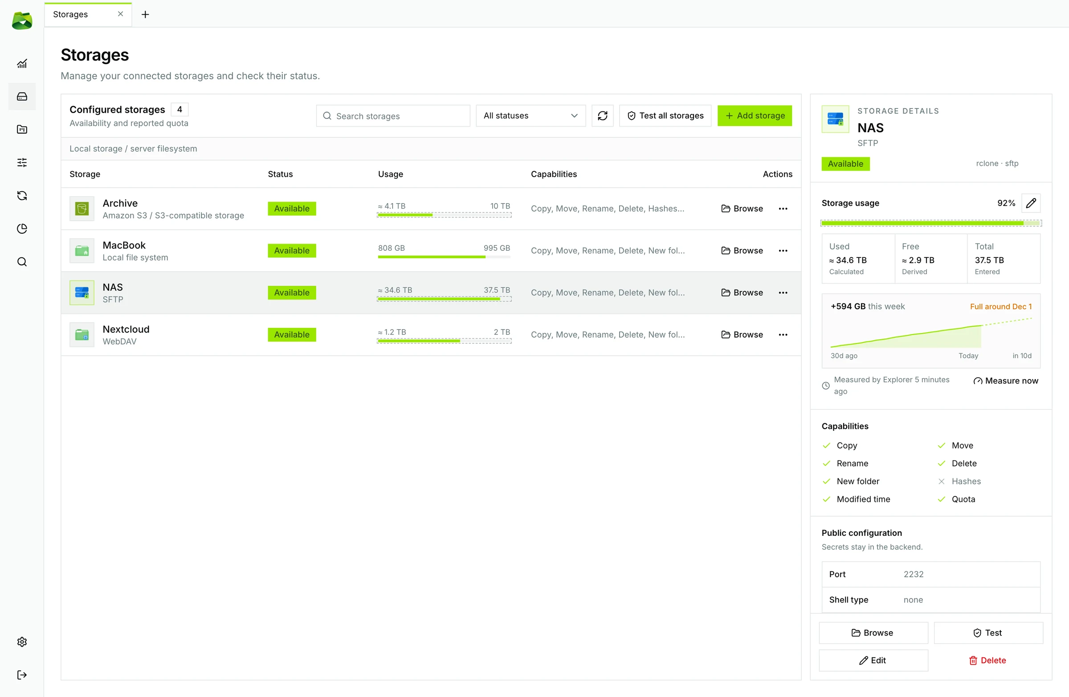Open the pie chart usage sidebar icon
The image size is (1069, 697).
(22, 228)
